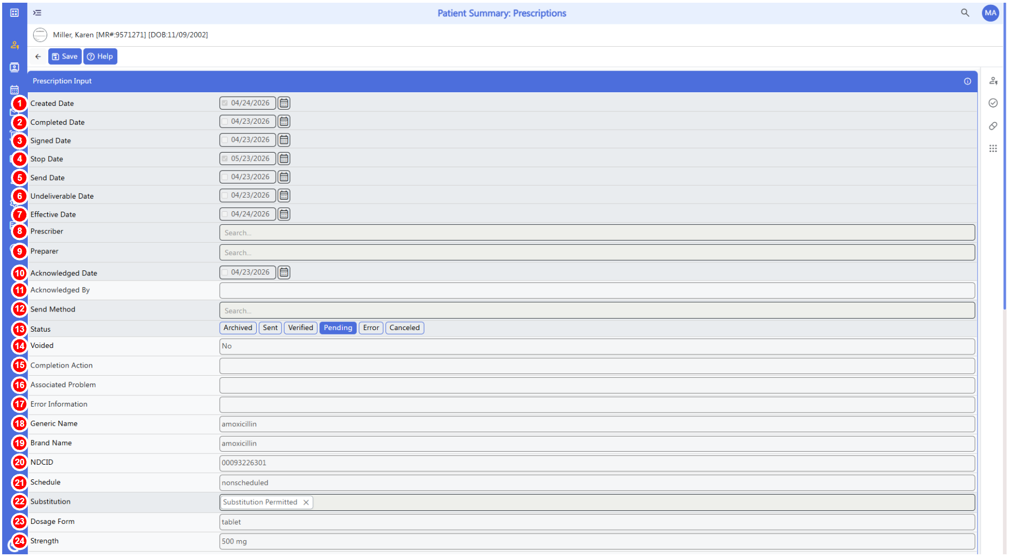Toggle the Created Date checkbox

click(x=225, y=103)
